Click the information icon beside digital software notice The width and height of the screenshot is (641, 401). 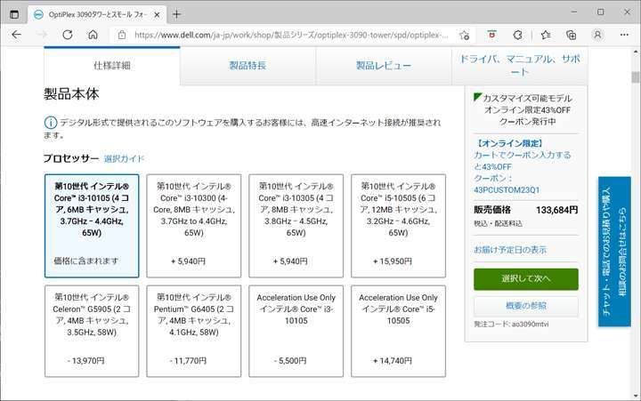[x=50, y=123]
